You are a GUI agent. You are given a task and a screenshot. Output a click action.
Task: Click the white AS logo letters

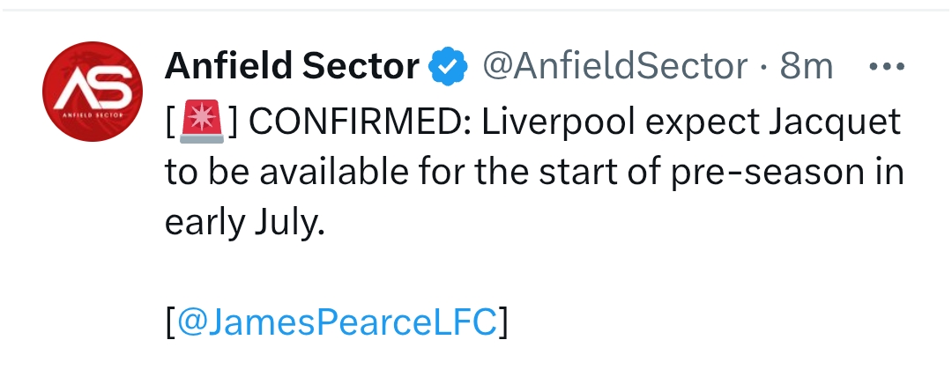92,86
